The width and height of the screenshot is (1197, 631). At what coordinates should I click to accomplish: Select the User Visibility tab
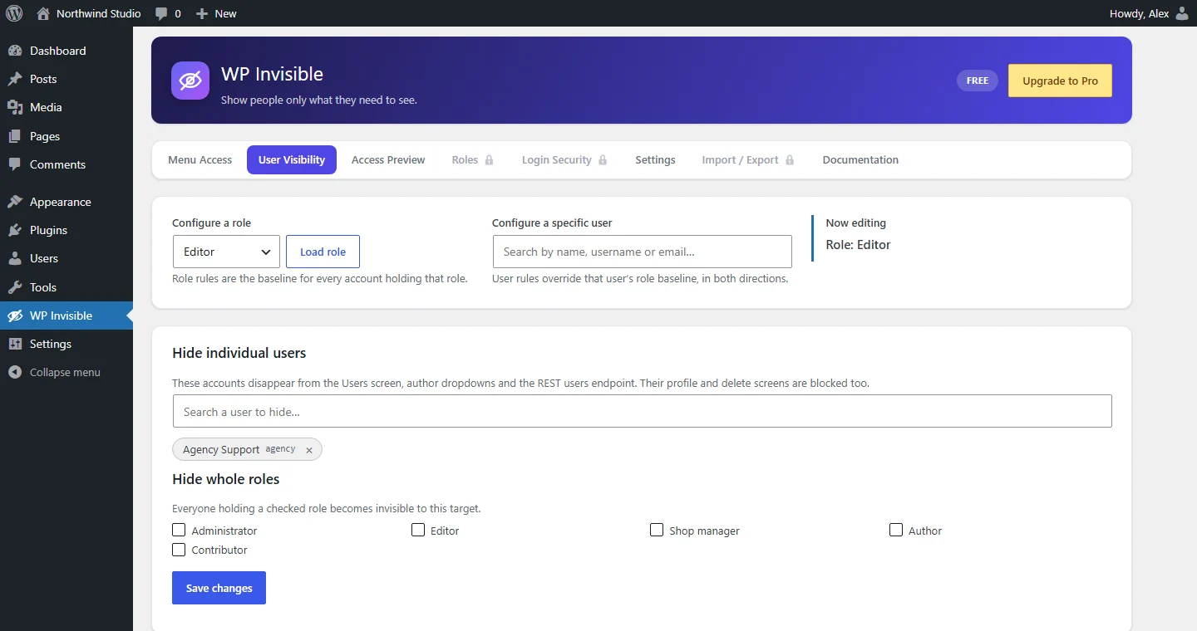point(292,160)
